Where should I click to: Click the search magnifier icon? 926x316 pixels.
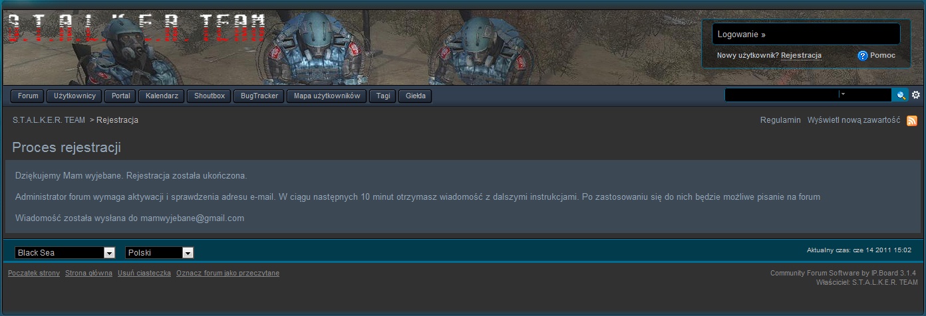point(901,96)
